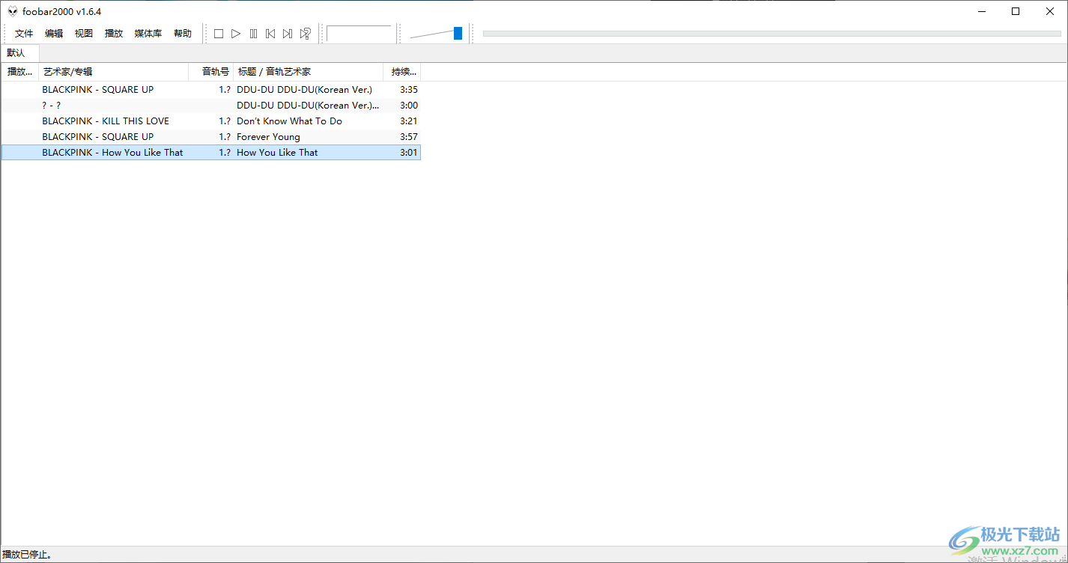This screenshot has width=1068, height=563.
Task: Open the 文件 menu
Action: pyautogui.click(x=24, y=34)
